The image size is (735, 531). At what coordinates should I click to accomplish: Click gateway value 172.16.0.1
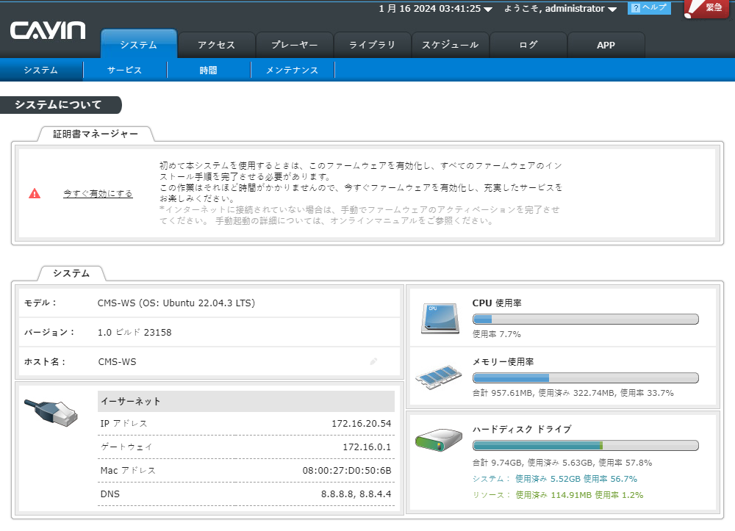click(x=367, y=447)
